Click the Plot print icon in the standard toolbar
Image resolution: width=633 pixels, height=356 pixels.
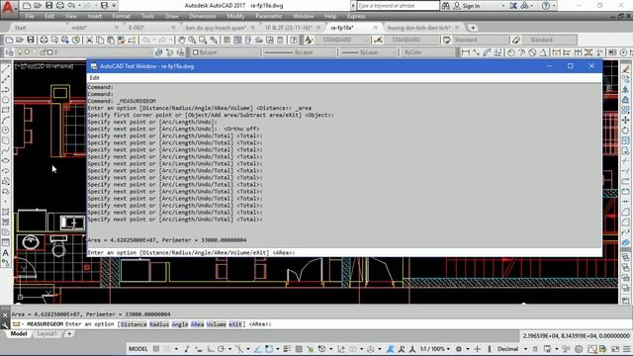click(44, 40)
